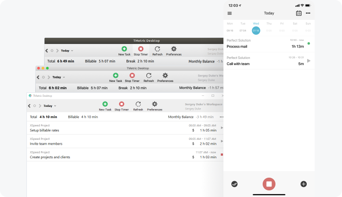342x197 pixels.
Task: Select Fri in mobile week strip
Action: (x=282, y=27)
